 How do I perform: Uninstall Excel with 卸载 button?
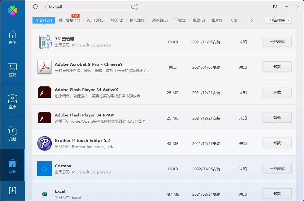point(277,194)
